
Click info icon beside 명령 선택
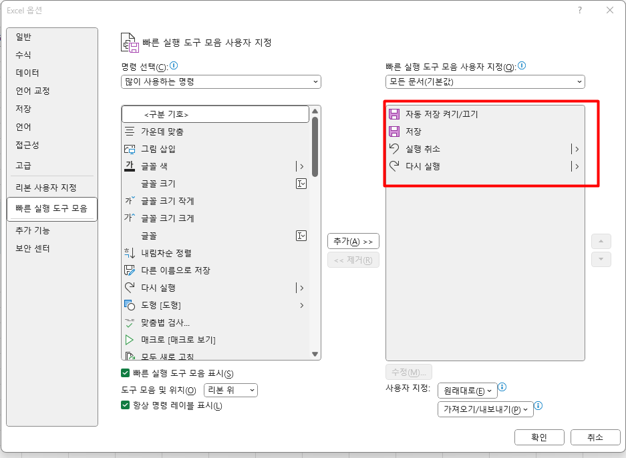pyautogui.click(x=174, y=65)
